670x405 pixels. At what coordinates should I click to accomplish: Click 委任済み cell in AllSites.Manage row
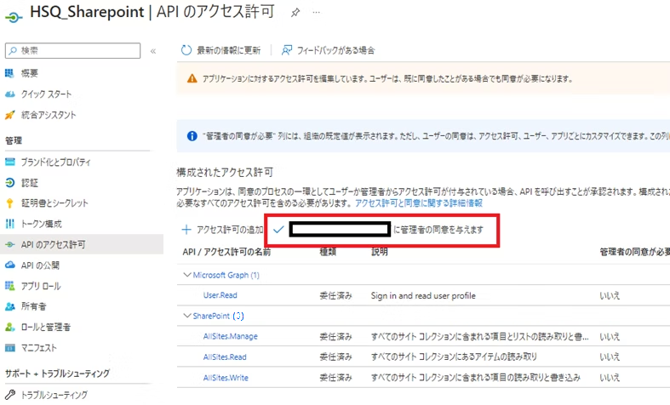[x=336, y=337]
